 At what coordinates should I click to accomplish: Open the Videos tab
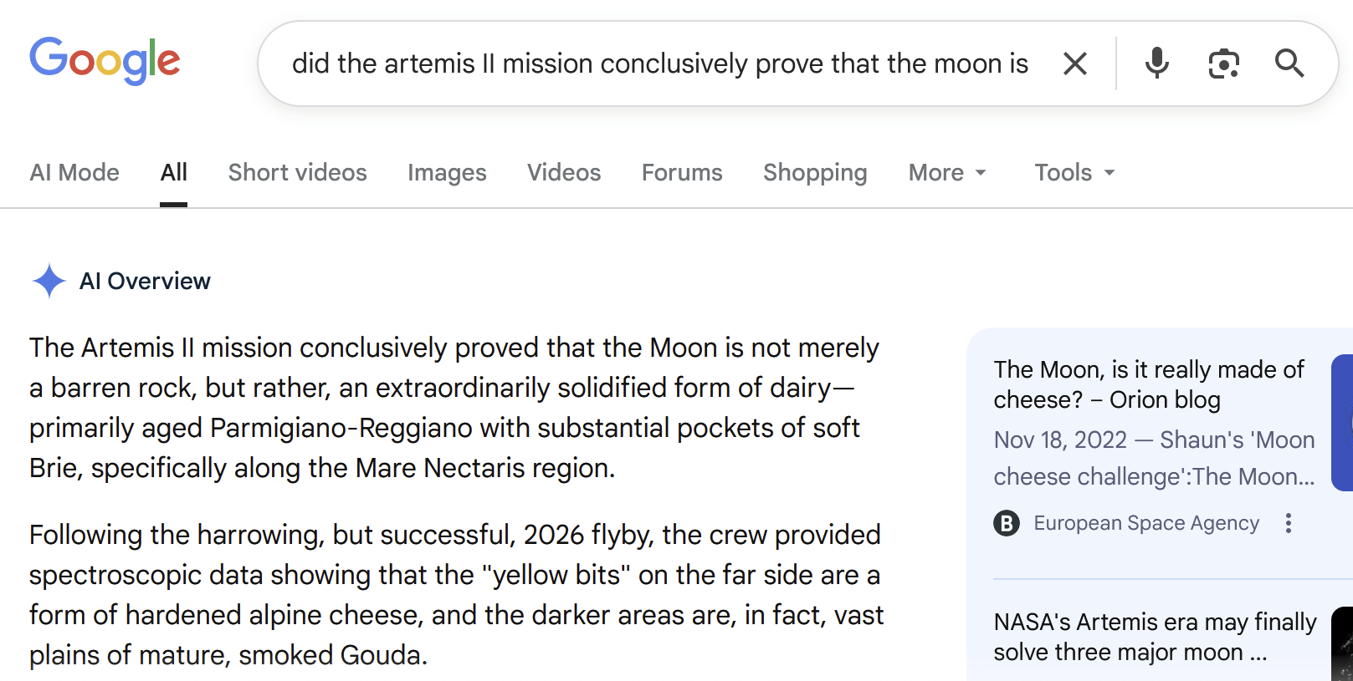tap(564, 172)
